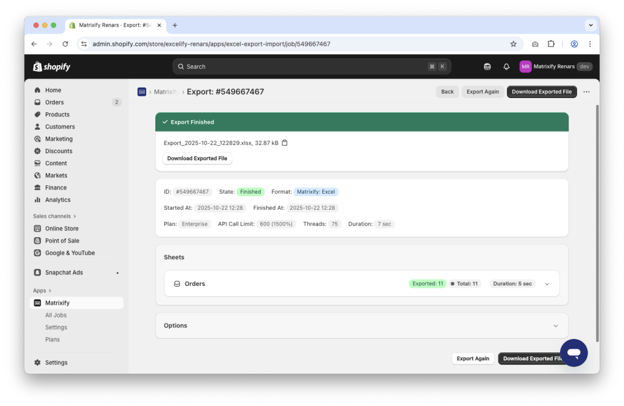Click Download Exported File
Image resolution: width=624 pixels, height=406 pixels.
[x=542, y=91]
